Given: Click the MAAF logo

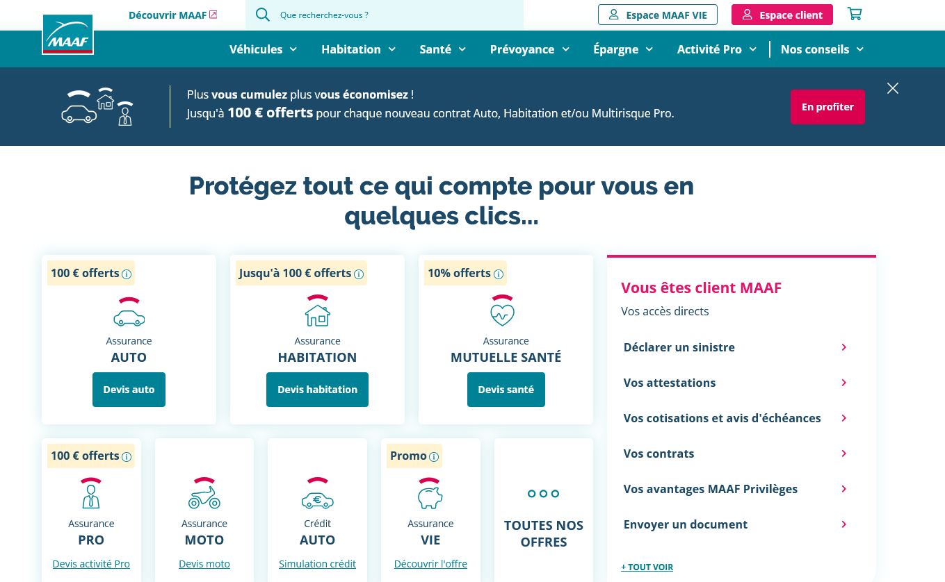Looking at the screenshot, I should coord(67,35).
